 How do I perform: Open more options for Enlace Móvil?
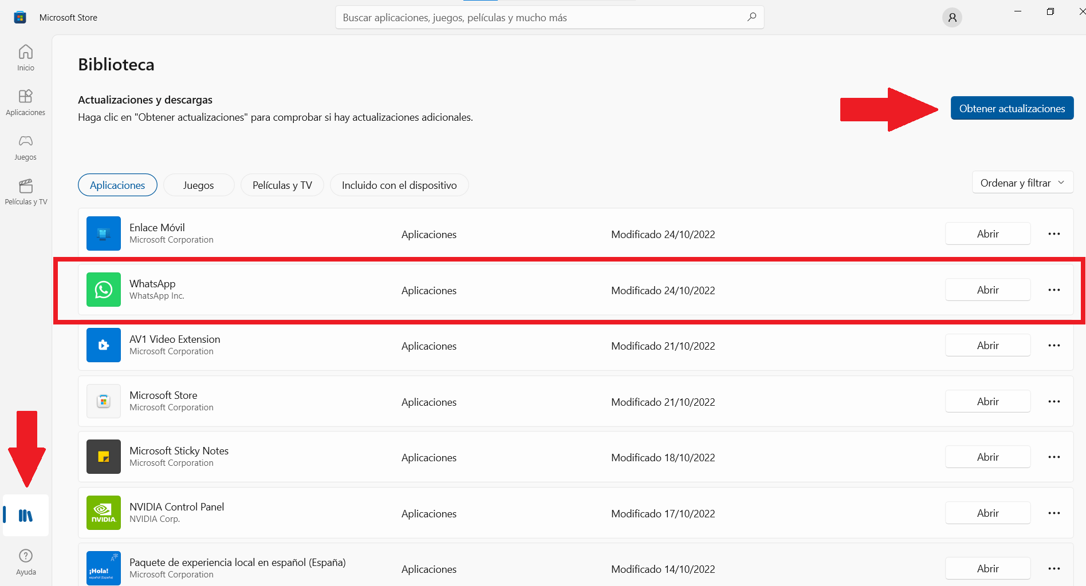coord(1054,233)
